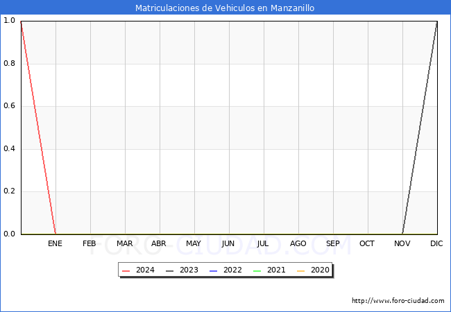Click the FEB month axis label

90,243
